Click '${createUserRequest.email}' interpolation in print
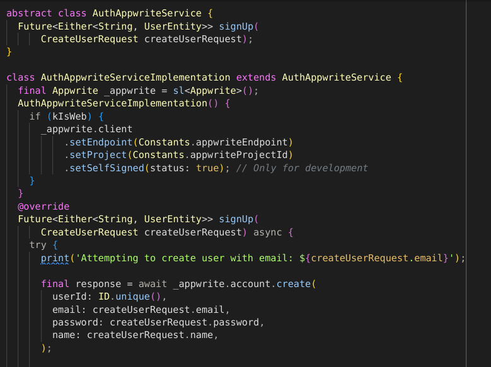The image size is (491, 367). pyautogui.click(x=374, y=258)
